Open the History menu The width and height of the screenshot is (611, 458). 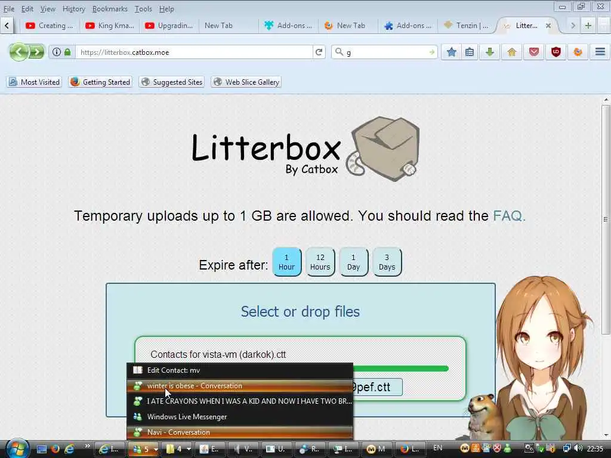coord(73,8)
